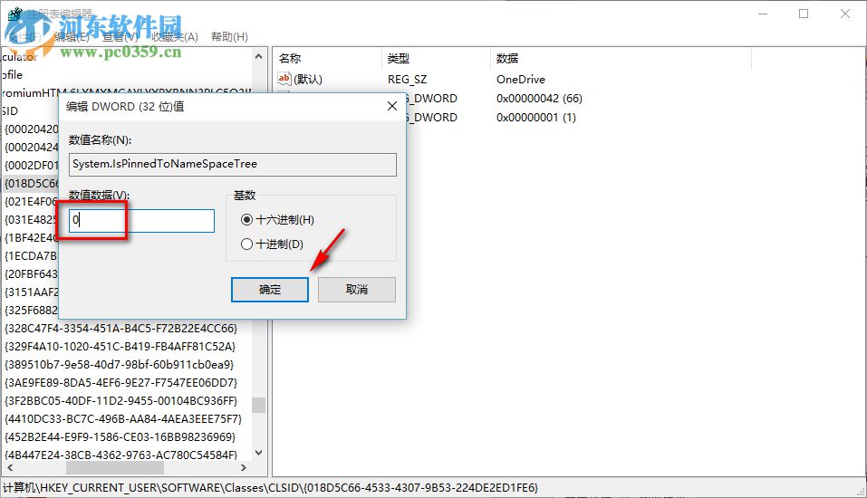The height and width of the screenshot is (498, 867).
Task: Select key {3AE9FE89-8DA5-4EF6-9E27-F7547EE06DD7}
Action: (121, 382)
